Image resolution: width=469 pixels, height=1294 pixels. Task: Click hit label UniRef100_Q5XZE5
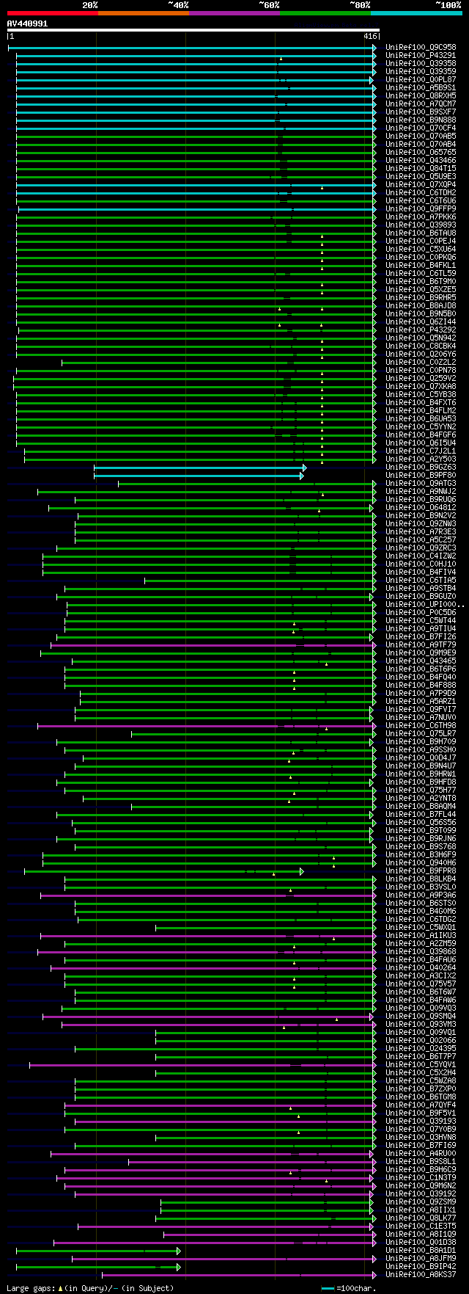click(x=421, y=290)
